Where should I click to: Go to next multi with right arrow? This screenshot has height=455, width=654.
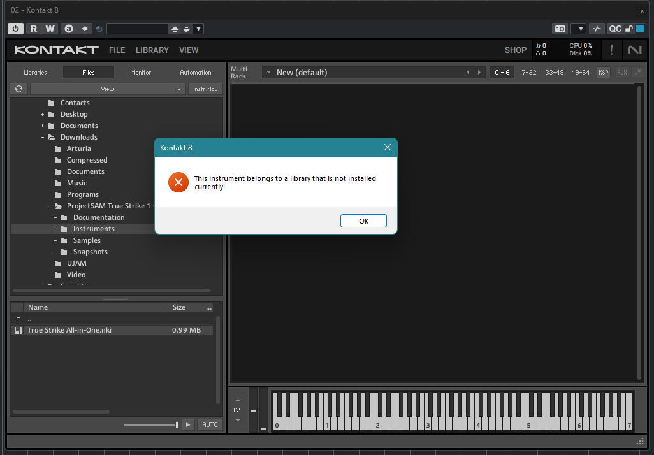pos(479,73)
